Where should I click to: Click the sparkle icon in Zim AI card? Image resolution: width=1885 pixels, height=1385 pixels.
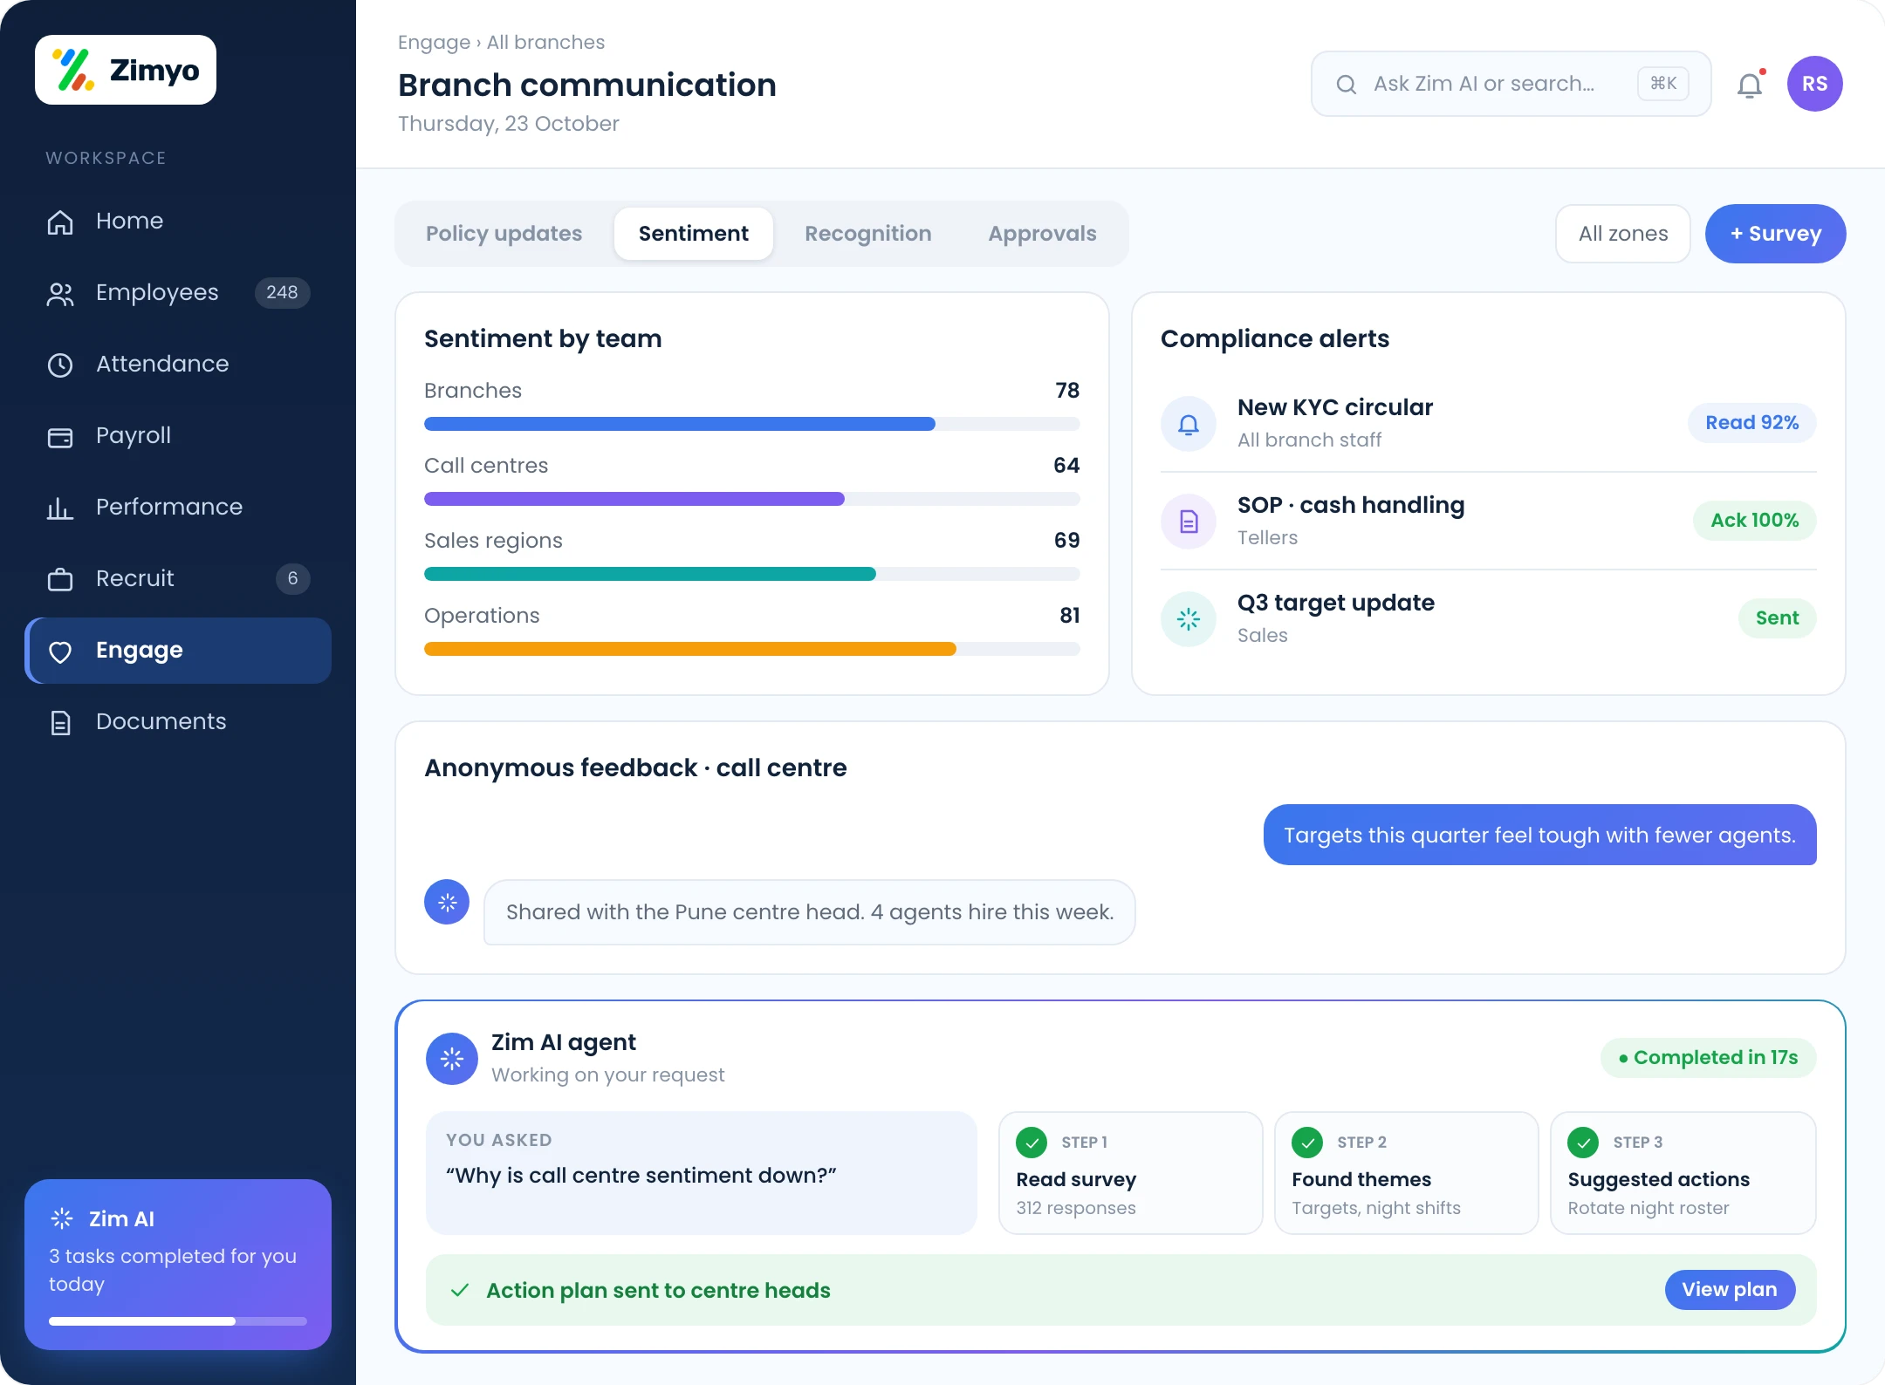pos(62,1218)
